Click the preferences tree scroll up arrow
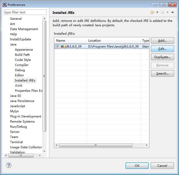The width and height of the screenshot is (179, 175). click(44, 19)
